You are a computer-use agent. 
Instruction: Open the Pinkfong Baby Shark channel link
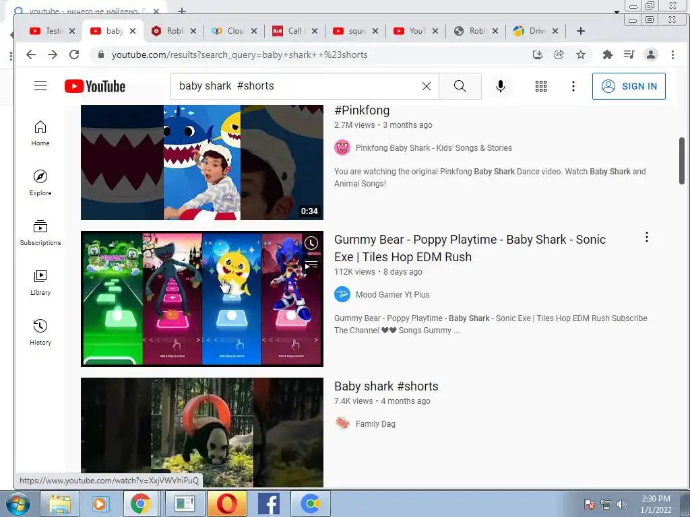[433, 147]
